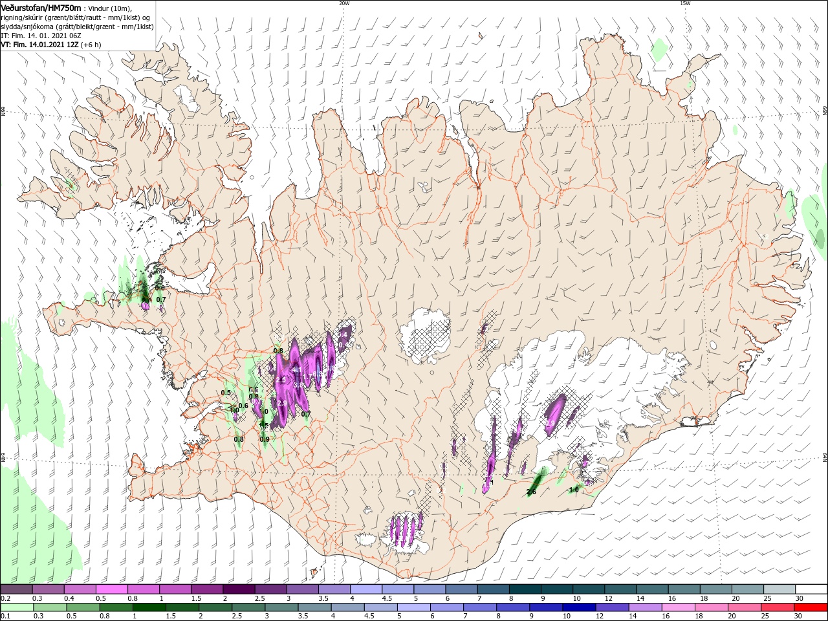
Task: Click the palest green 0.1 swatch in the bottom legend row
Action: (x=17, y=607)
